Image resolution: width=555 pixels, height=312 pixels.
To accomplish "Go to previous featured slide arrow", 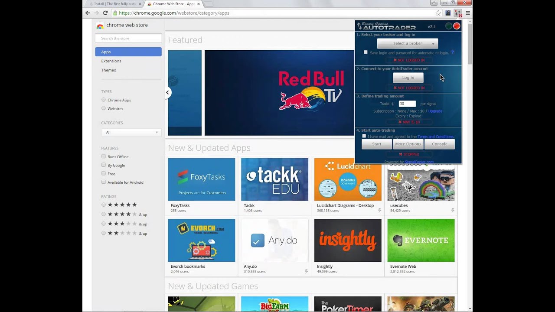I will 167,92.
